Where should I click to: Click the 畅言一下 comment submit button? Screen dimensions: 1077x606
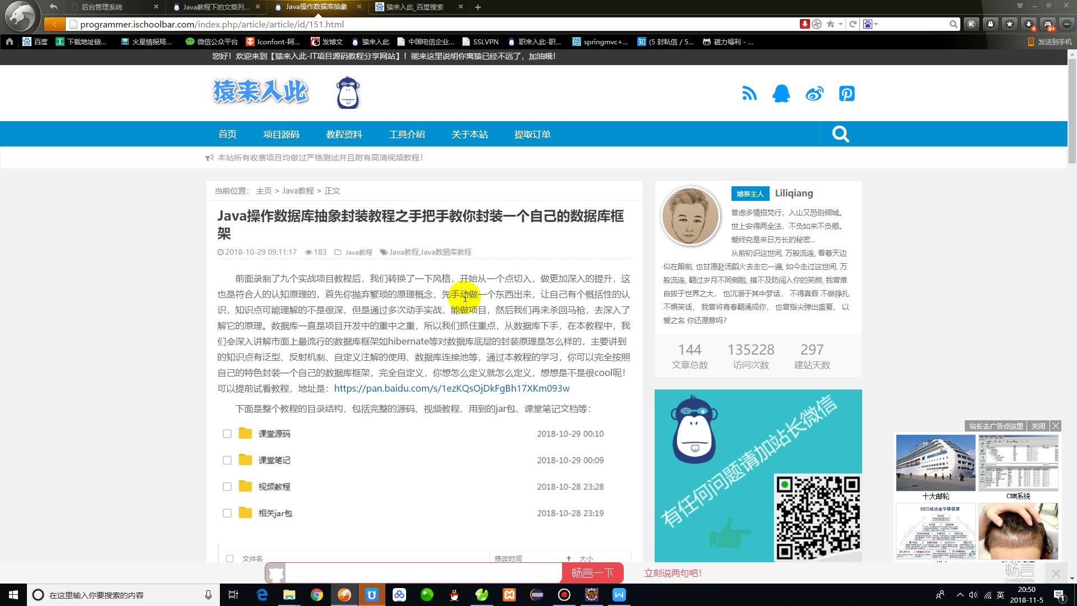pyautogui.click(x=592, y=573)
